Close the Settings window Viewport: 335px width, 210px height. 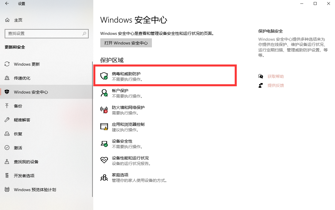pos(328,3)
